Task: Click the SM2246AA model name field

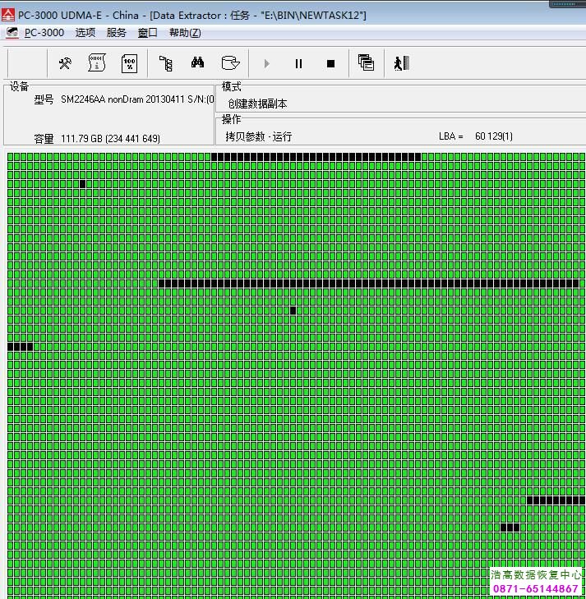Action: (x=136, y=99)
